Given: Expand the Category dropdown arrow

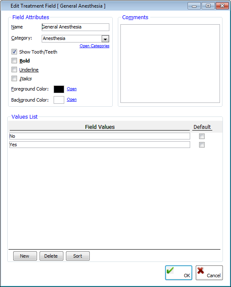Looking at the screenshot, I should coord(105,39).
